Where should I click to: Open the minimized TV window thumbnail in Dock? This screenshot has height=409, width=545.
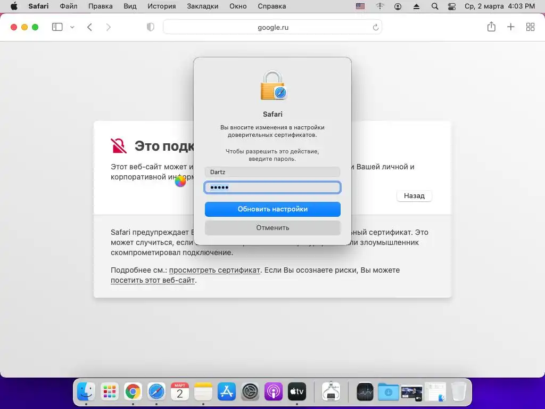(x=411, y=392)
